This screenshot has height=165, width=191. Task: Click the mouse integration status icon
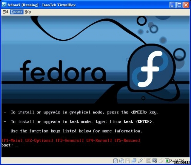(x=161, y=161)
